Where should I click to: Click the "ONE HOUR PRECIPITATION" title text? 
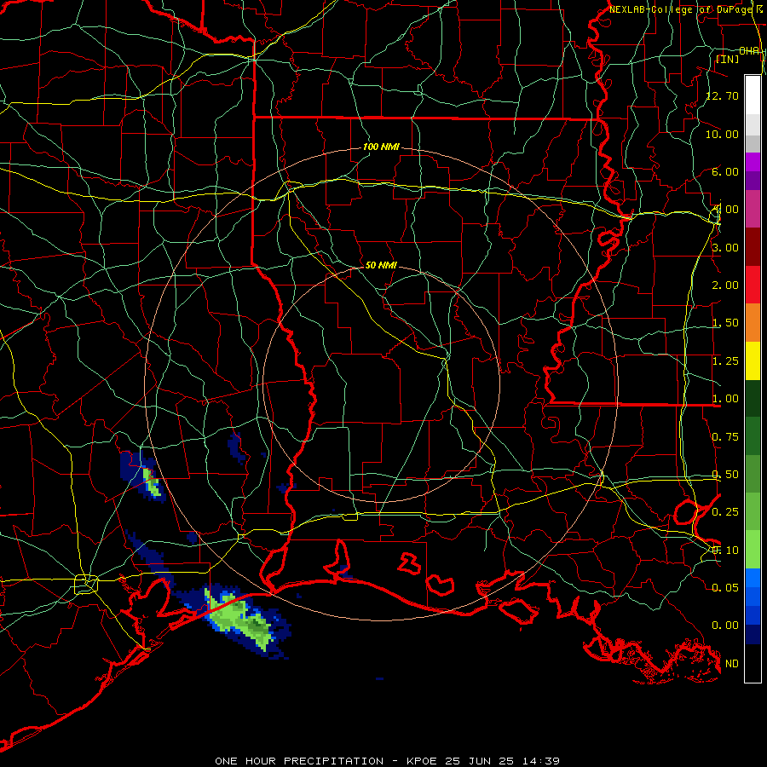click(x=299, y=761)
